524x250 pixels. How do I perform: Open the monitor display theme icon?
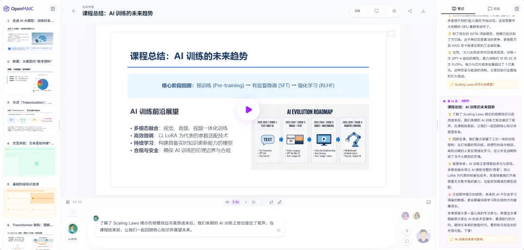[377, 11]
